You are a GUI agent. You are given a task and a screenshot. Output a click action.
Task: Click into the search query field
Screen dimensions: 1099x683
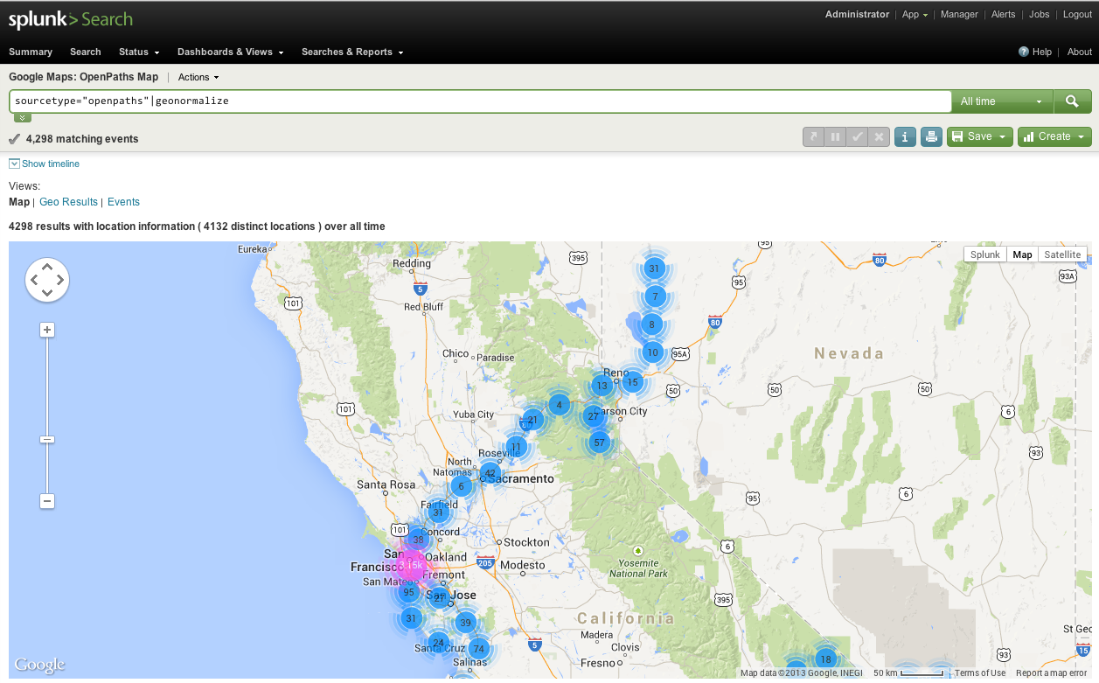(479, 101)
